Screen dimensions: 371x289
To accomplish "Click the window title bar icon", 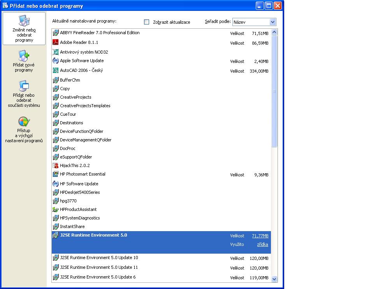I will (5, 6).
